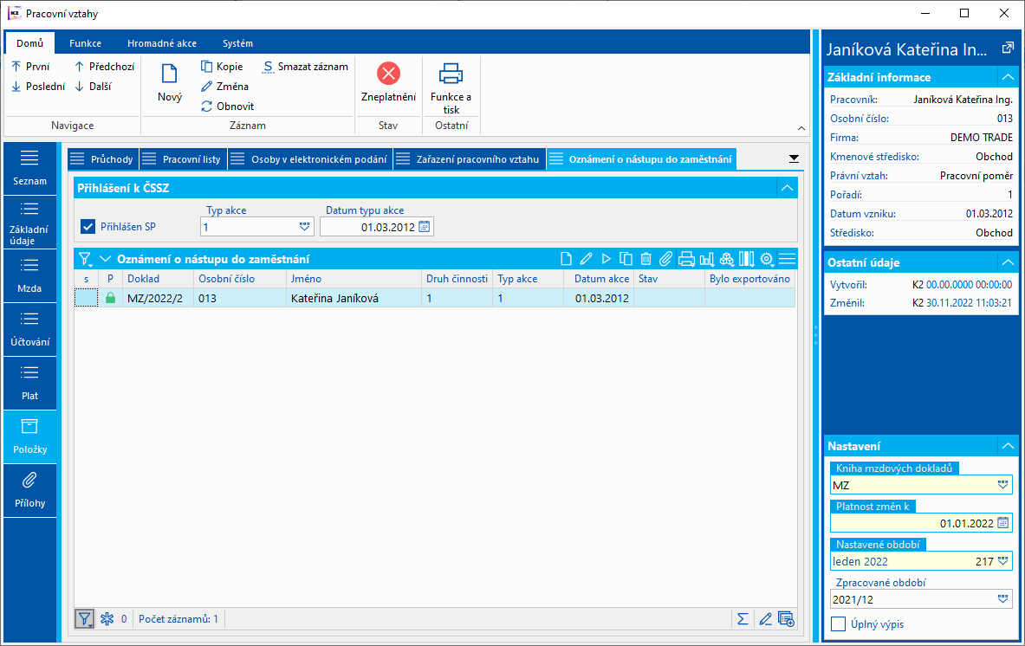
Task: Click the Smazat záznam button
Action: pyautogui.click(x=305, y=67)
